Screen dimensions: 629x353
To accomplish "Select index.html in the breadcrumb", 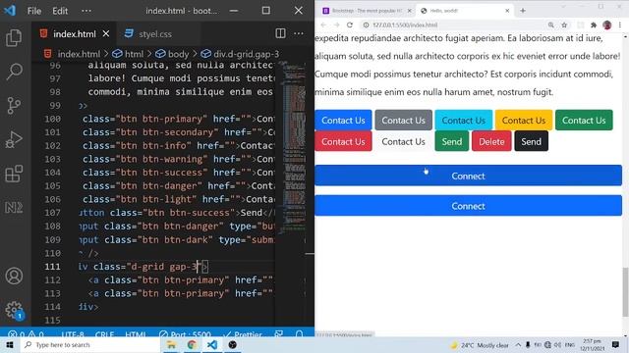I will click(79, 54).
